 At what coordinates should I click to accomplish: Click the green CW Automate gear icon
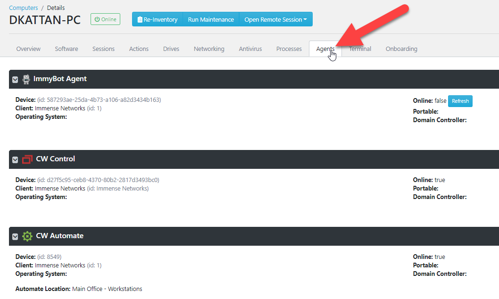[27, 236]
